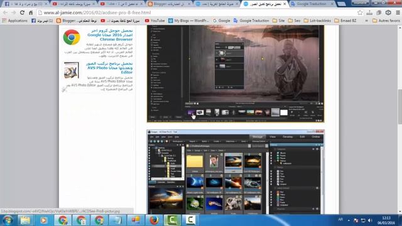
Task: Click the Google Chrome logo thumbnail in sidebar
Action: [72, 38]
